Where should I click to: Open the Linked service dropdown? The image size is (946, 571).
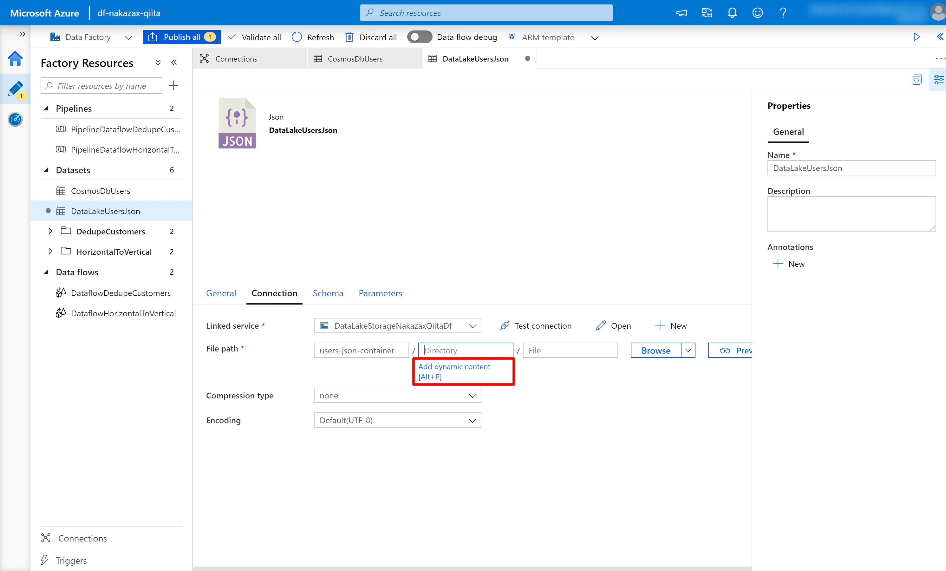pos(397,325)
